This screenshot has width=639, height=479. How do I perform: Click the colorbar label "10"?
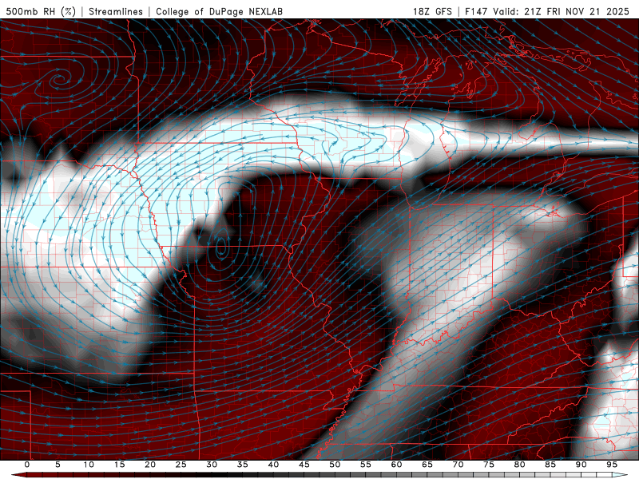[89, 465]
